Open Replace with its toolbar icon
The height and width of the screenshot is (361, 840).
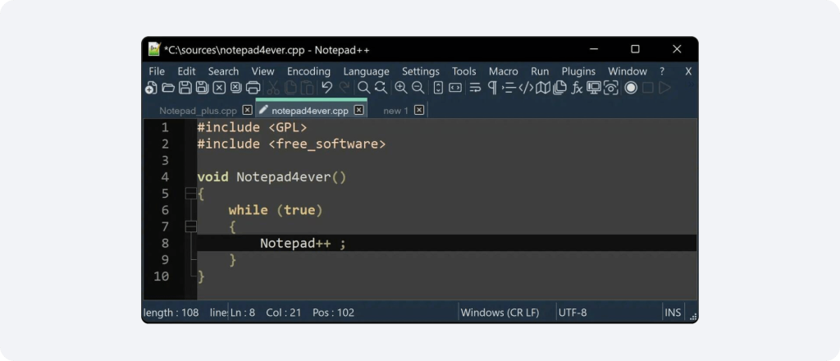coord(381,88)
